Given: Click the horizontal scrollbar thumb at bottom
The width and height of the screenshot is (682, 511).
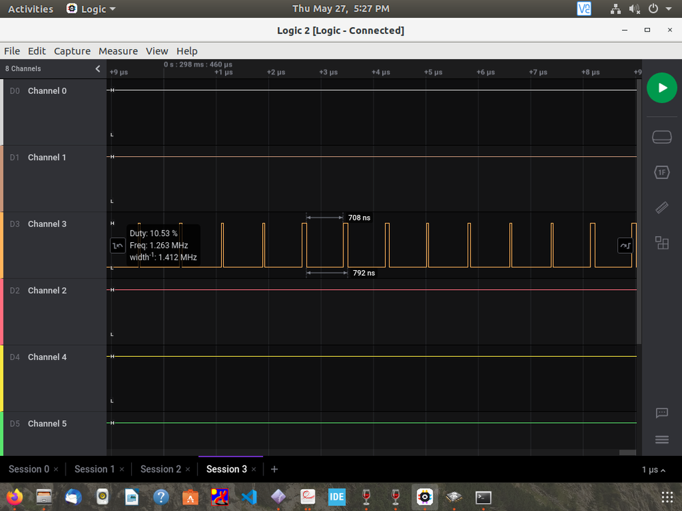Looking at the screenshot, I should (x=627, y=452).
